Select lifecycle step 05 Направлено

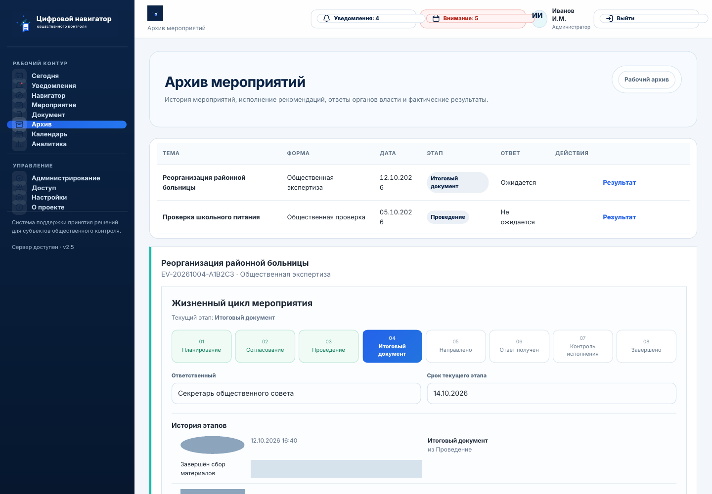pyautogui.click(x=456, y=346)
